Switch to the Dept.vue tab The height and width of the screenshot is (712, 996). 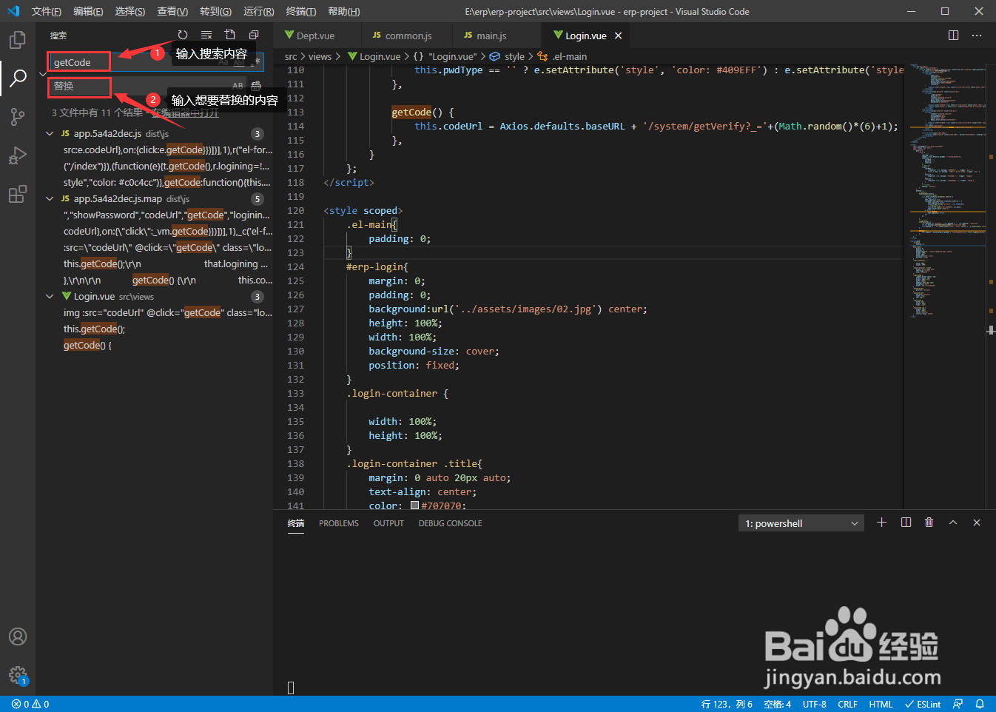coord(315,36)
